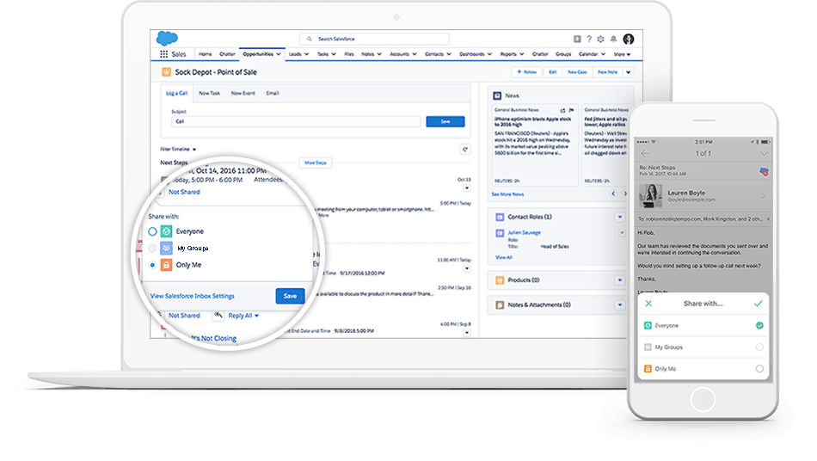Open the More navigation dropdown

click(x=622, y=54)
